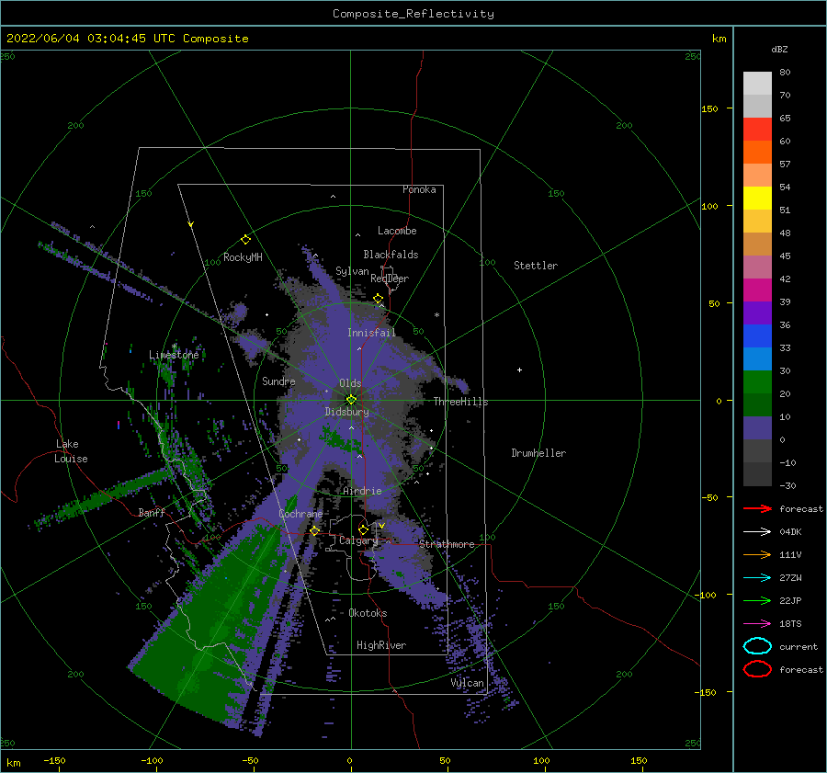
Task: Click the 'current' legend text
Action: [x=799, y=646]
